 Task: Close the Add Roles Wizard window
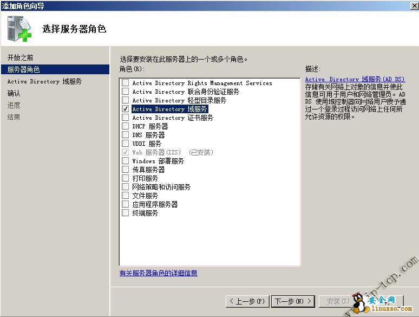415,5
